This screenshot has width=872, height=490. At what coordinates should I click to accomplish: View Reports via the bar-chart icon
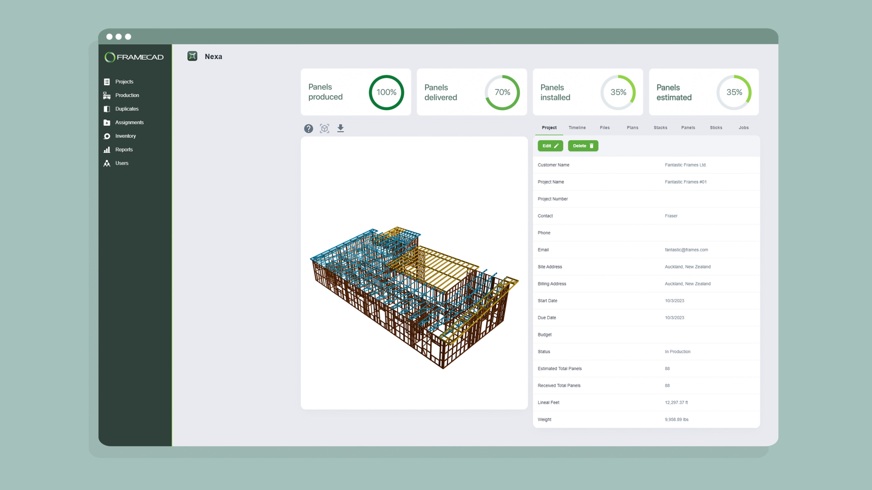(107, 149)
